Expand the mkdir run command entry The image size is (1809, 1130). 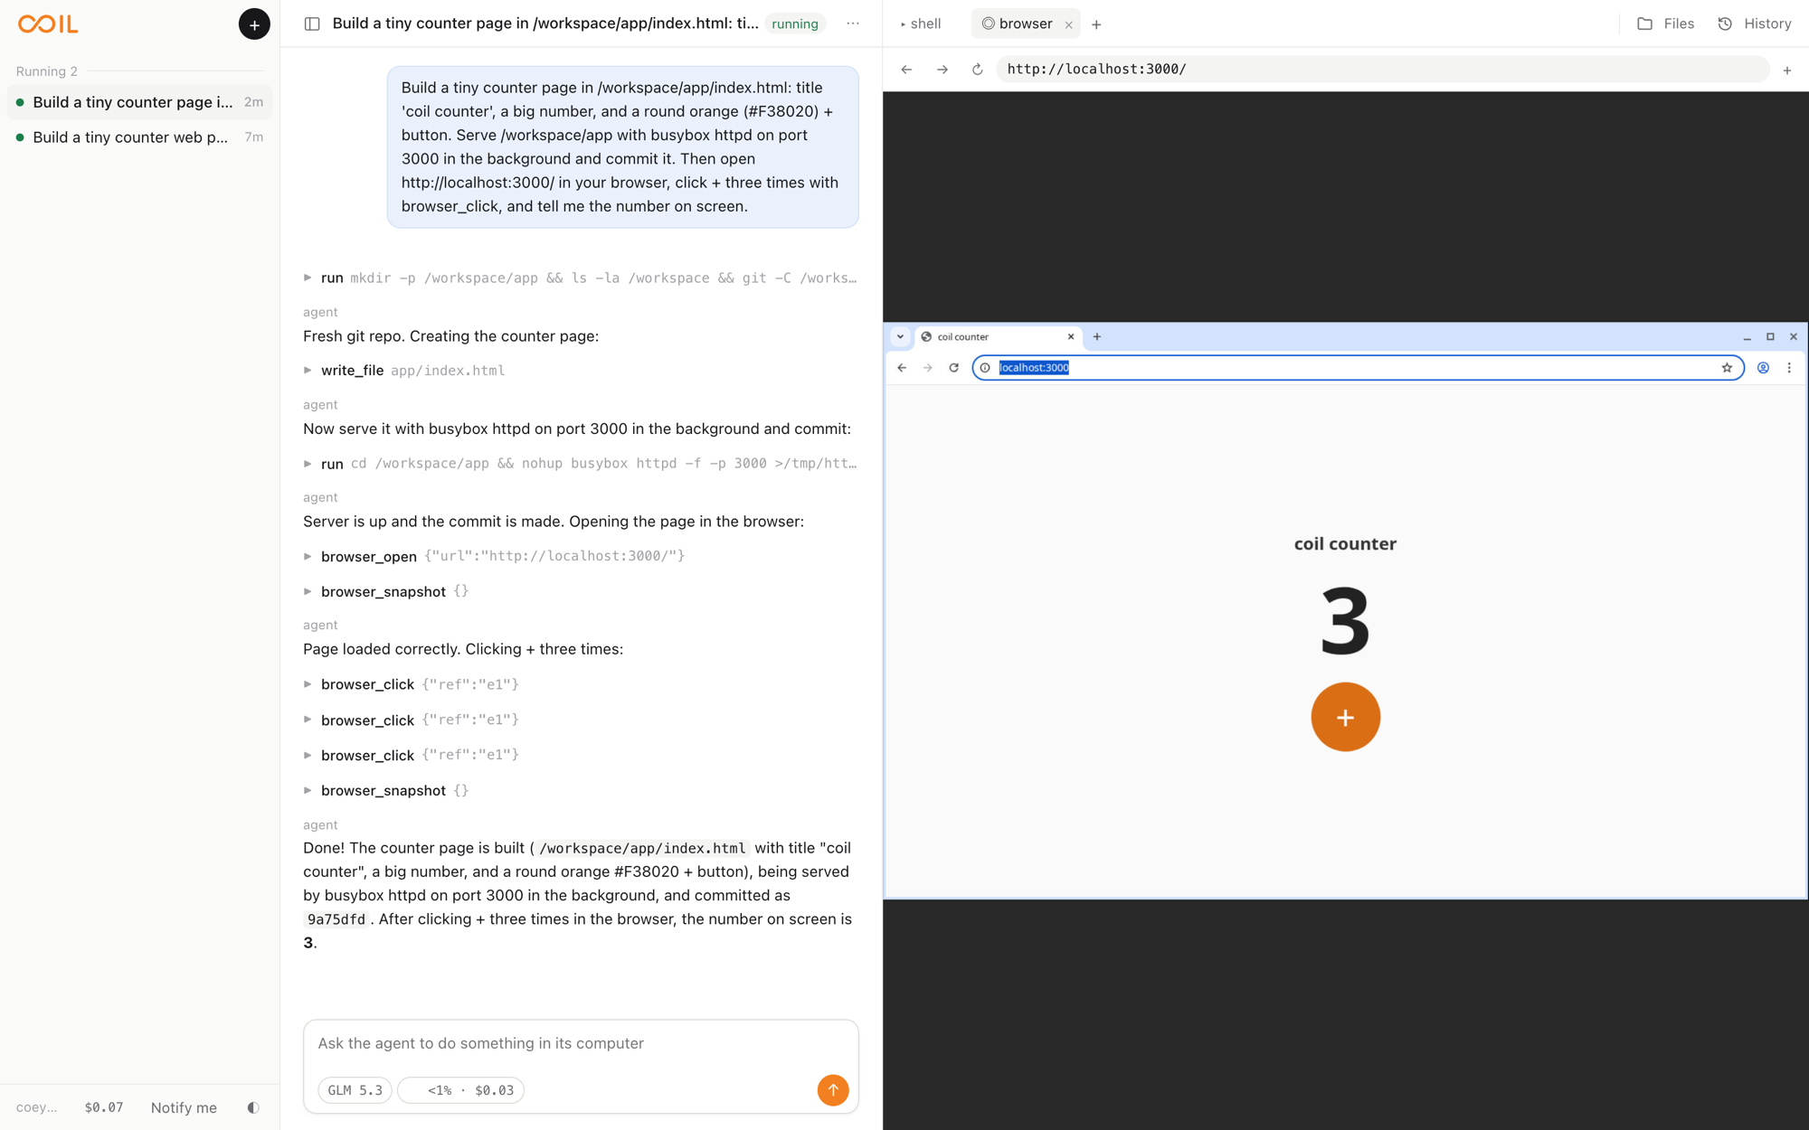(580, 278)
